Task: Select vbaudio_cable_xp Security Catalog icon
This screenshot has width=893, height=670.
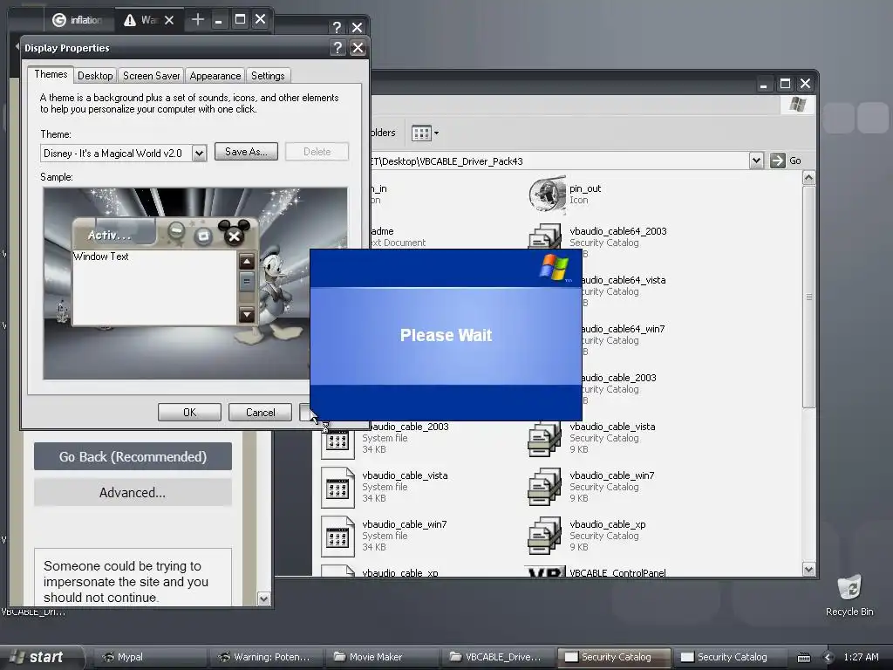Action: tap(545, 536)
